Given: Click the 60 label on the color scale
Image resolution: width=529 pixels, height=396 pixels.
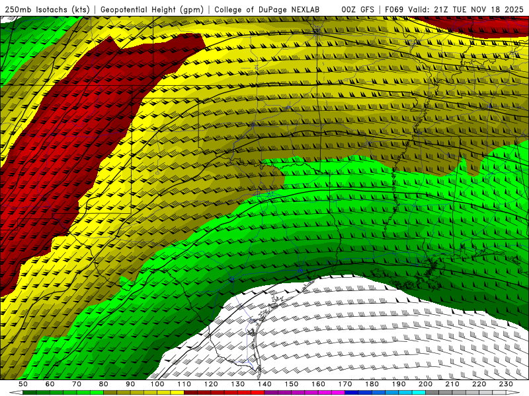Looking at the screenshot, I should coord(50,384).
